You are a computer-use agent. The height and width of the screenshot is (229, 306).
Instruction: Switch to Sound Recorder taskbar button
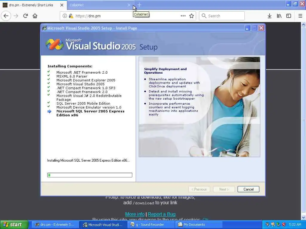point(151,225)
